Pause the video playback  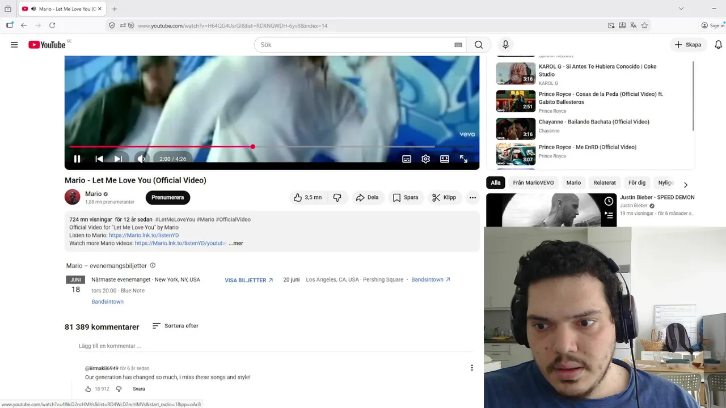77,159
